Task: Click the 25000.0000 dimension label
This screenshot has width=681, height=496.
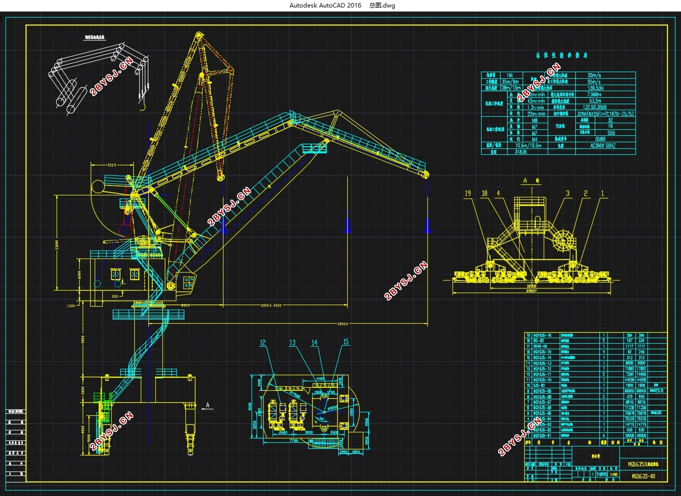Action: pos(271,305)
